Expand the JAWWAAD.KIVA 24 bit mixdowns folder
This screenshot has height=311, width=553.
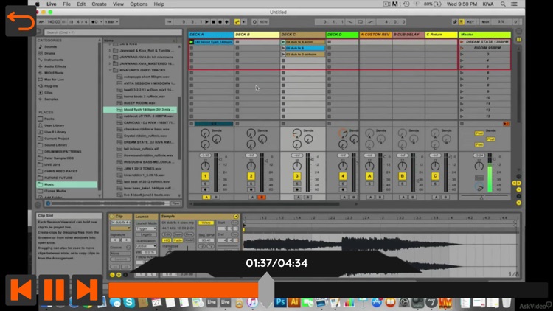point(111,57)
